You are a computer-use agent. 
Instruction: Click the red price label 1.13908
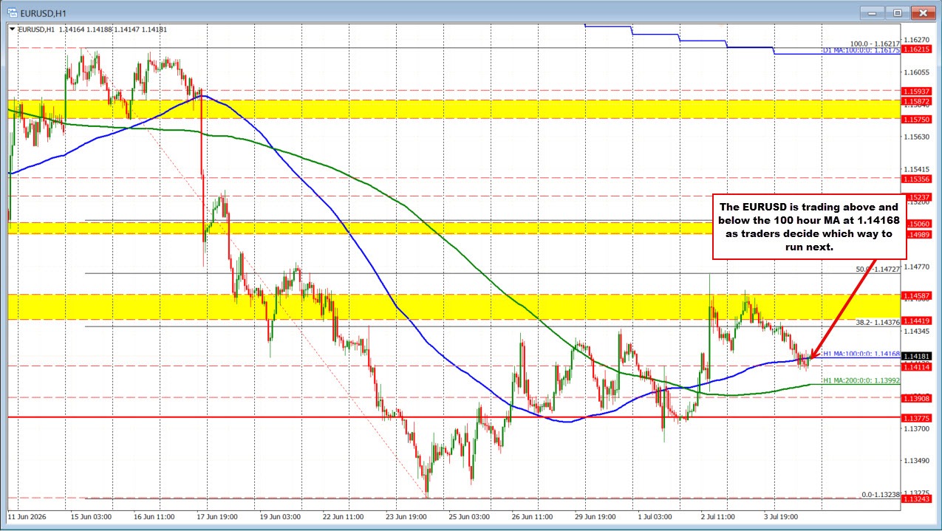pyautogui.click(x=917, y=398)
